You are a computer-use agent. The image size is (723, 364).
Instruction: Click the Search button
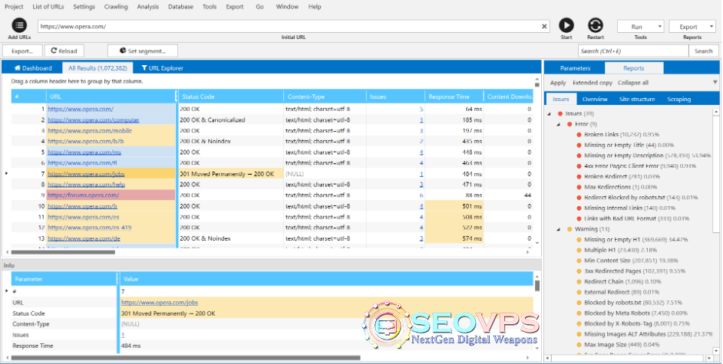pyautogui.click(x=703, y=51)
